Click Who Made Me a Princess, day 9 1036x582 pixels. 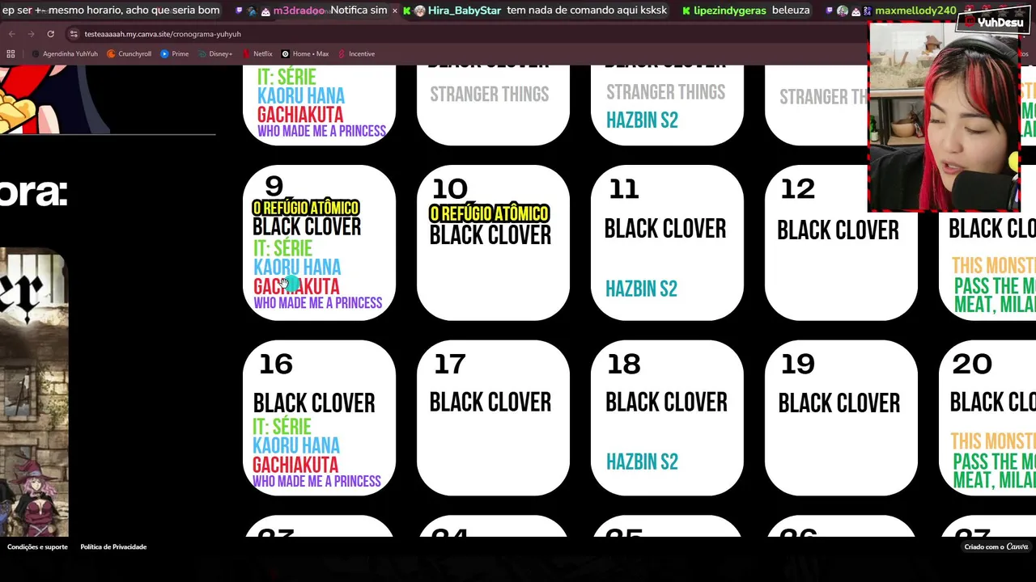coord(317,303)
